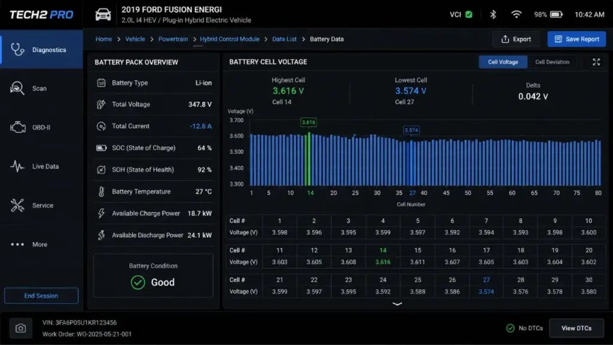Select the OBD-II engine icon
This screenshot has height=345, width=613.
pos(17,127)
